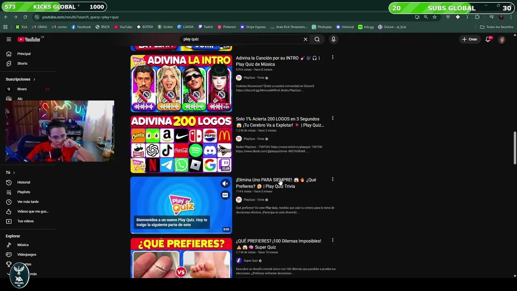Open the Kick bookmark
The height and width of the screenshot is (291, 517).
pyautogui.click(x=21, y=27)
